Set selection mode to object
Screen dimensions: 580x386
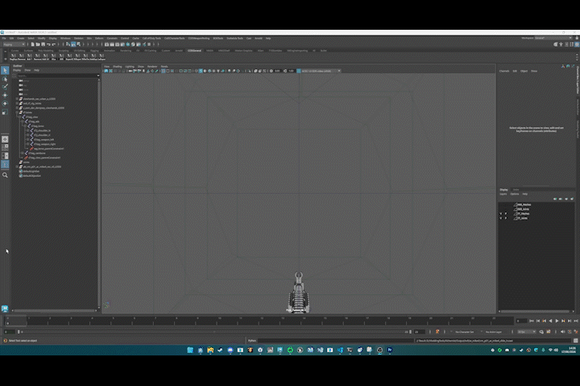[x=73, y=44]
